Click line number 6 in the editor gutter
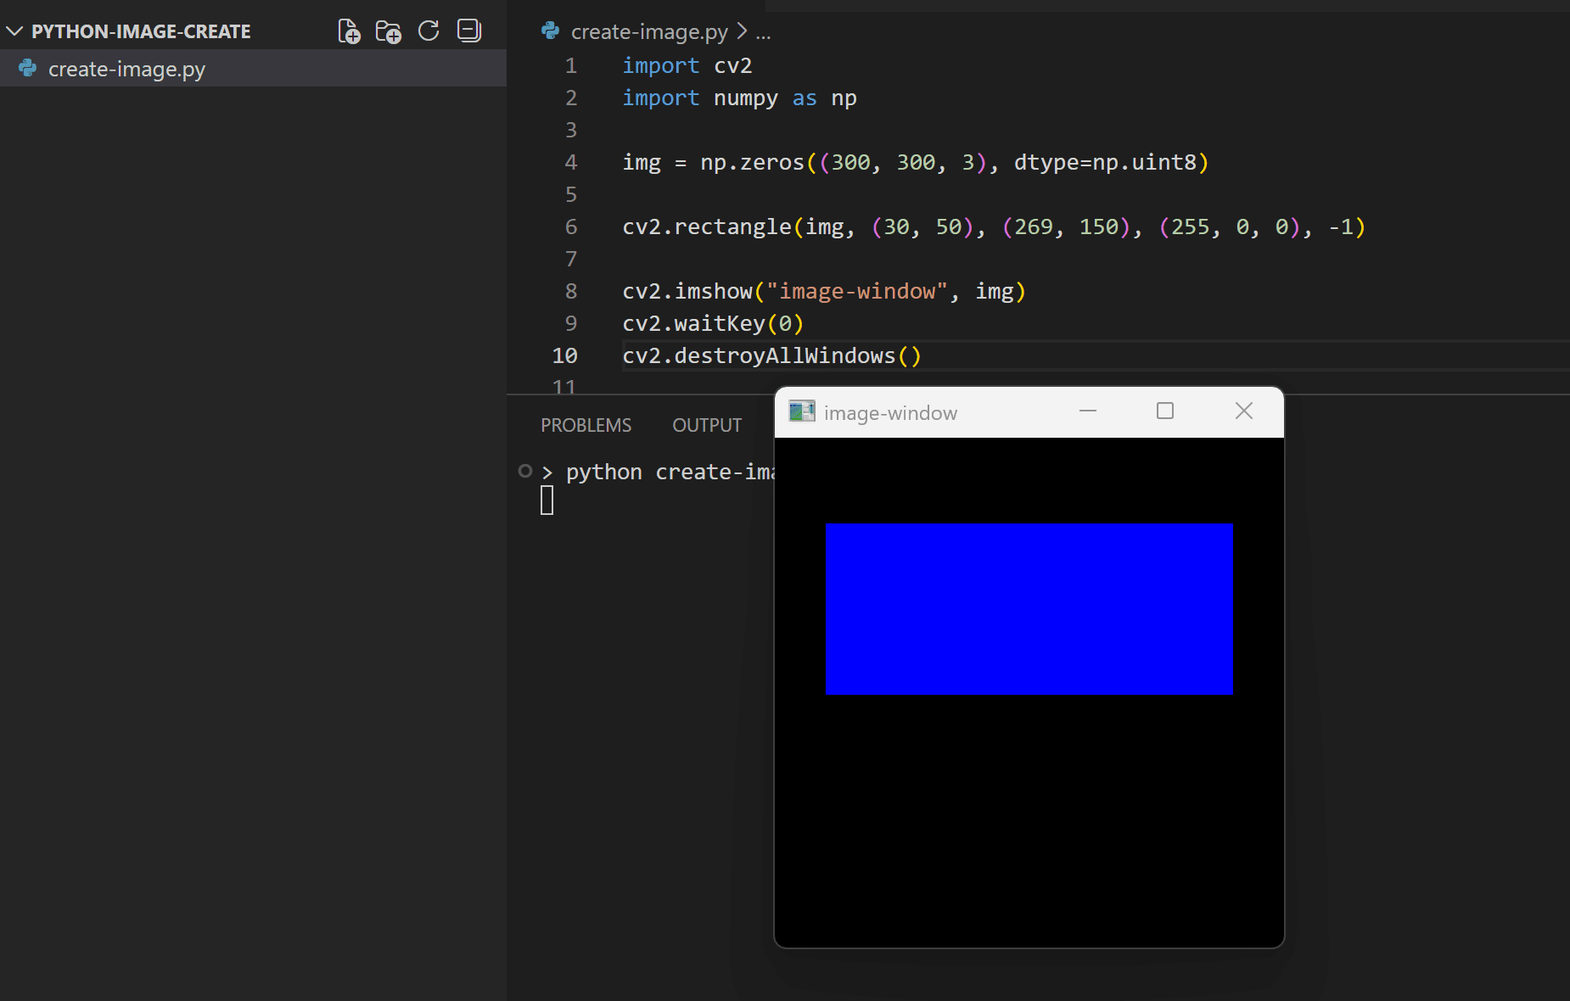 (x=570, y=226)
